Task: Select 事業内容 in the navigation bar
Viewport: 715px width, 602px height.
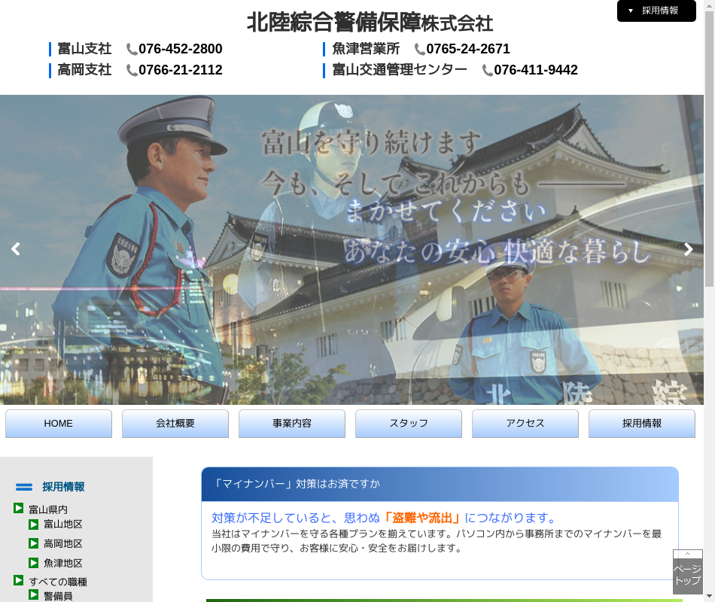Action: [x=292, y=424]
